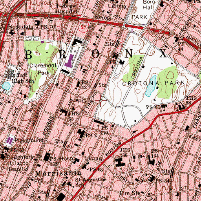Select the 'PS 61' school label
Viewport: 201px width, 201px height.
[x=153, y=107]
